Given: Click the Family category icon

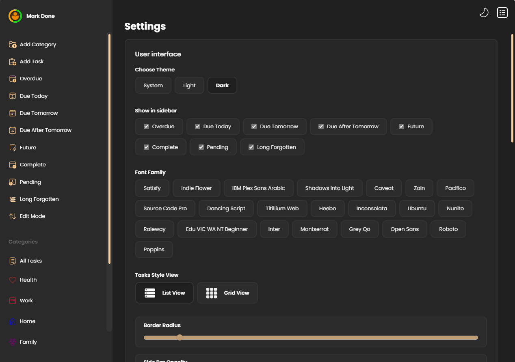Looking at the screenshot, I should click(13, 342).
